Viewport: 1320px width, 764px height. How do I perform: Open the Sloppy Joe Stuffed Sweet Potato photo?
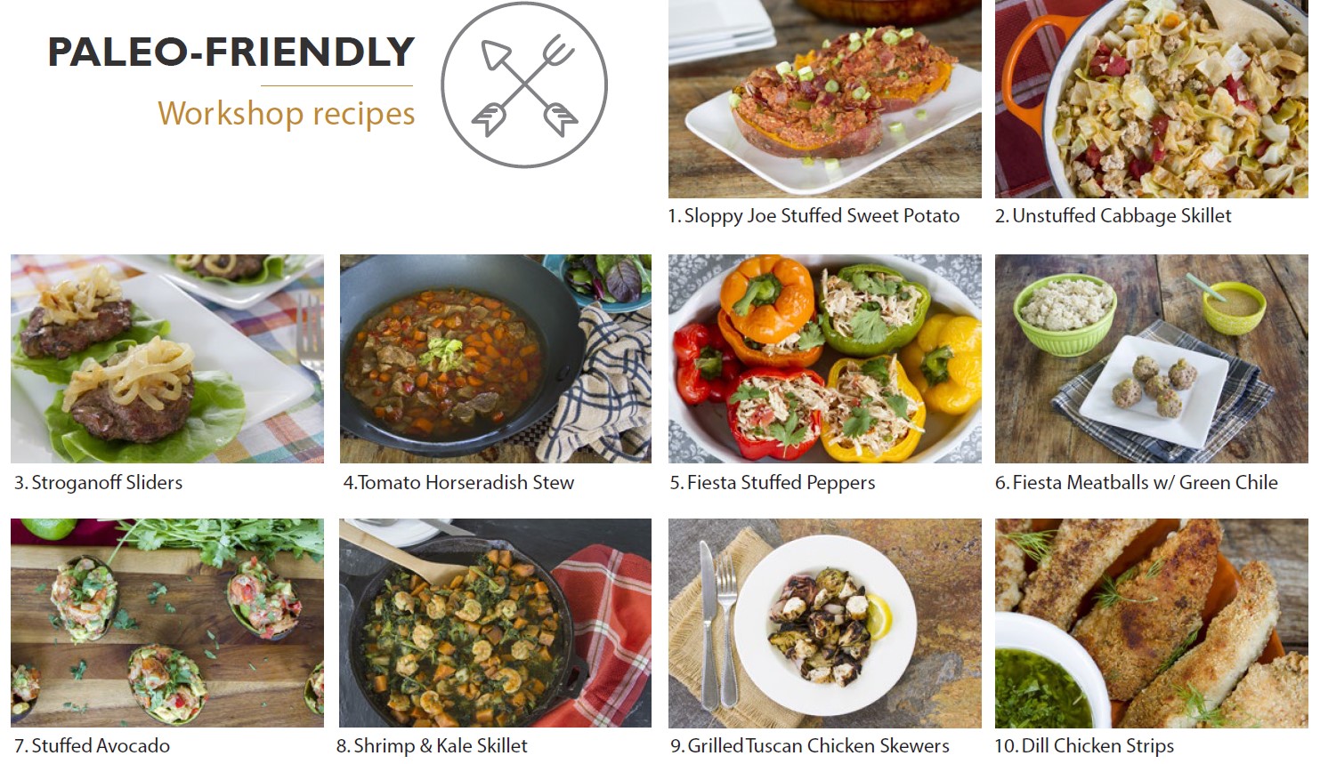824,99
